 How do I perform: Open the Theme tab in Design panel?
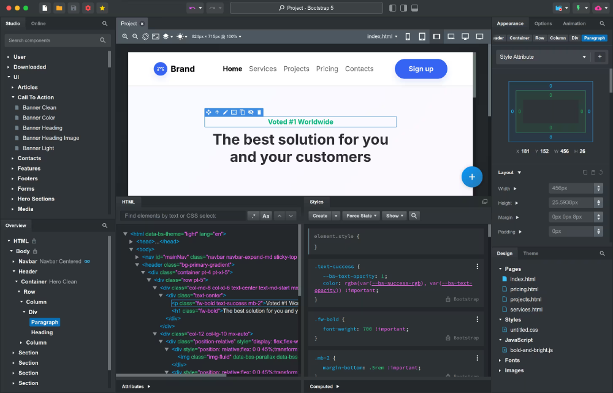(531, 253)
